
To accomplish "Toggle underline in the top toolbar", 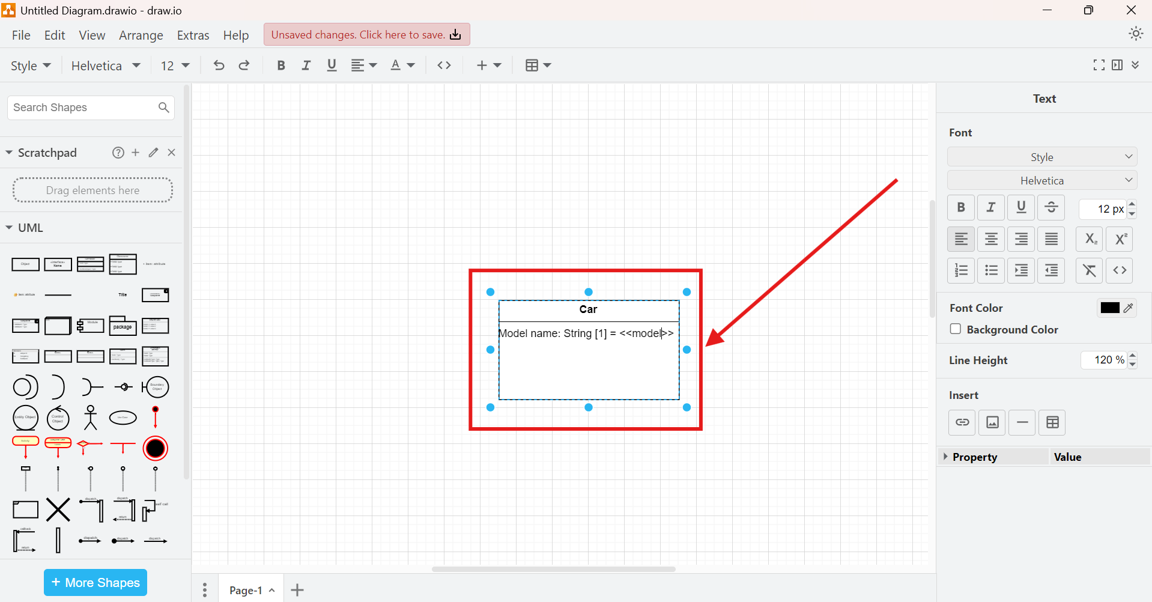I will (332, 65).
